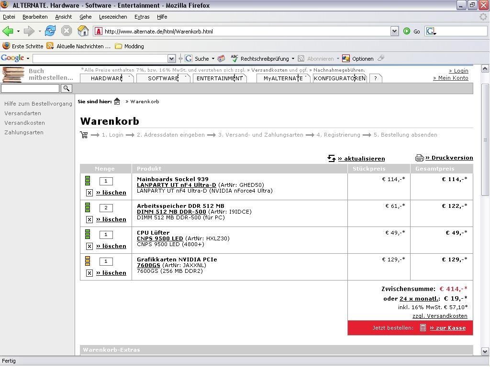Viewport: 490px width, 367px height.
Task: Click the quantity field for DIMM 512 MB
Action: click(x=106, y=208)
